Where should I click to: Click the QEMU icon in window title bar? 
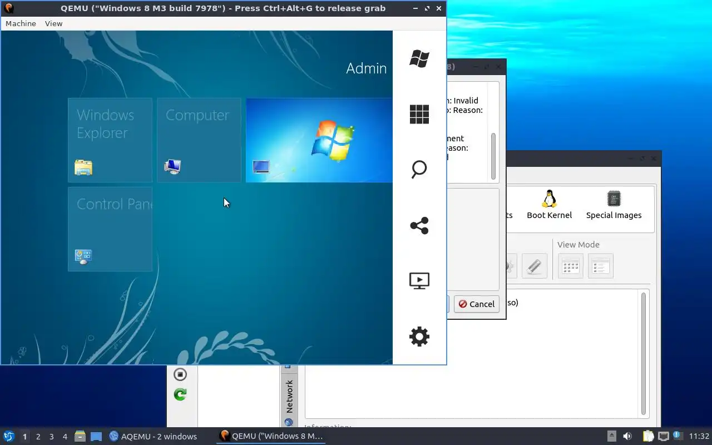8,8
